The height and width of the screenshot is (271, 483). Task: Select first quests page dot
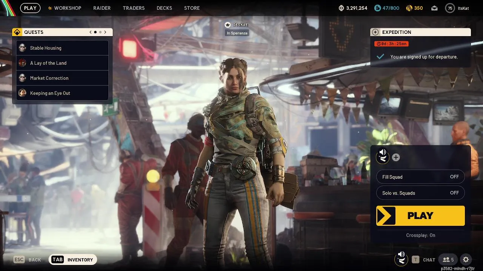(x=95, y=32)
